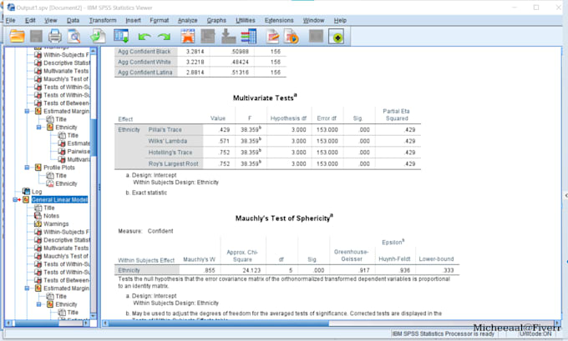The height and width of the screenshot is (341, 568).
Task: Open the View menu
Action: 51,20
